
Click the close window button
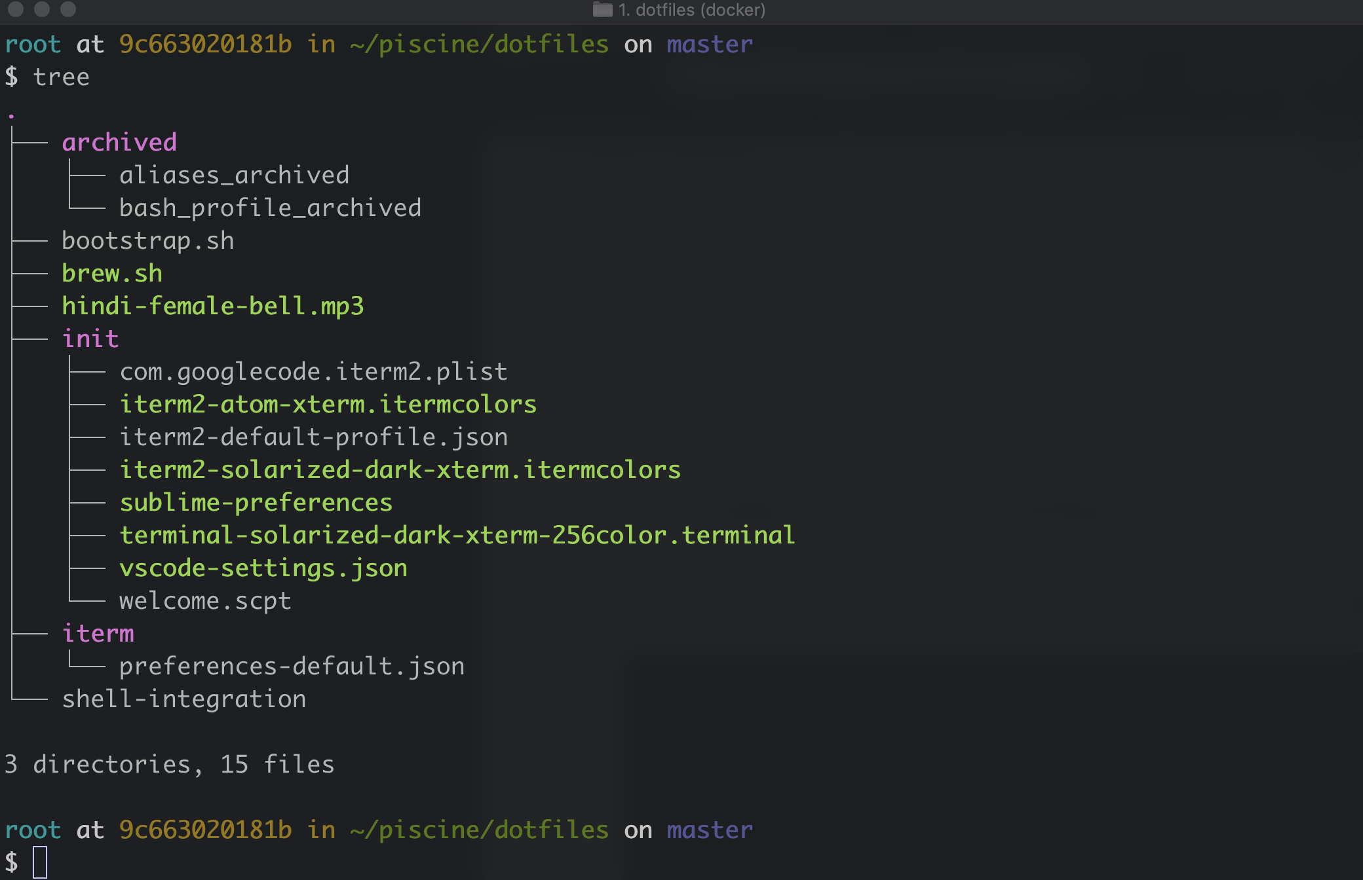pyautogui.click(x=16, y=9)
